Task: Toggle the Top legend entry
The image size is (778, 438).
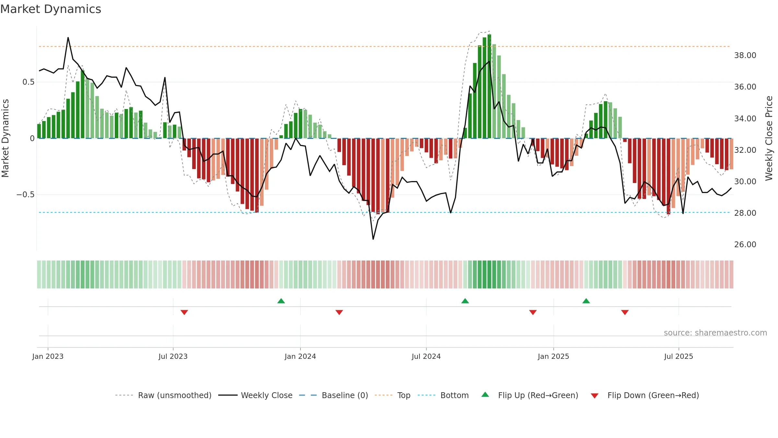Action: 392,395
